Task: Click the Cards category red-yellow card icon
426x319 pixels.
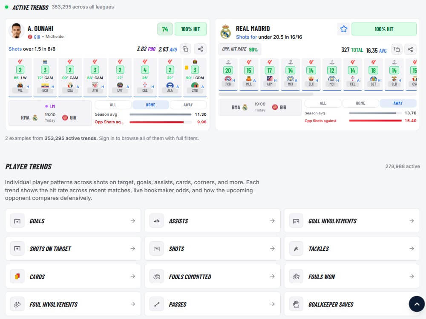Action: (17, 276)
